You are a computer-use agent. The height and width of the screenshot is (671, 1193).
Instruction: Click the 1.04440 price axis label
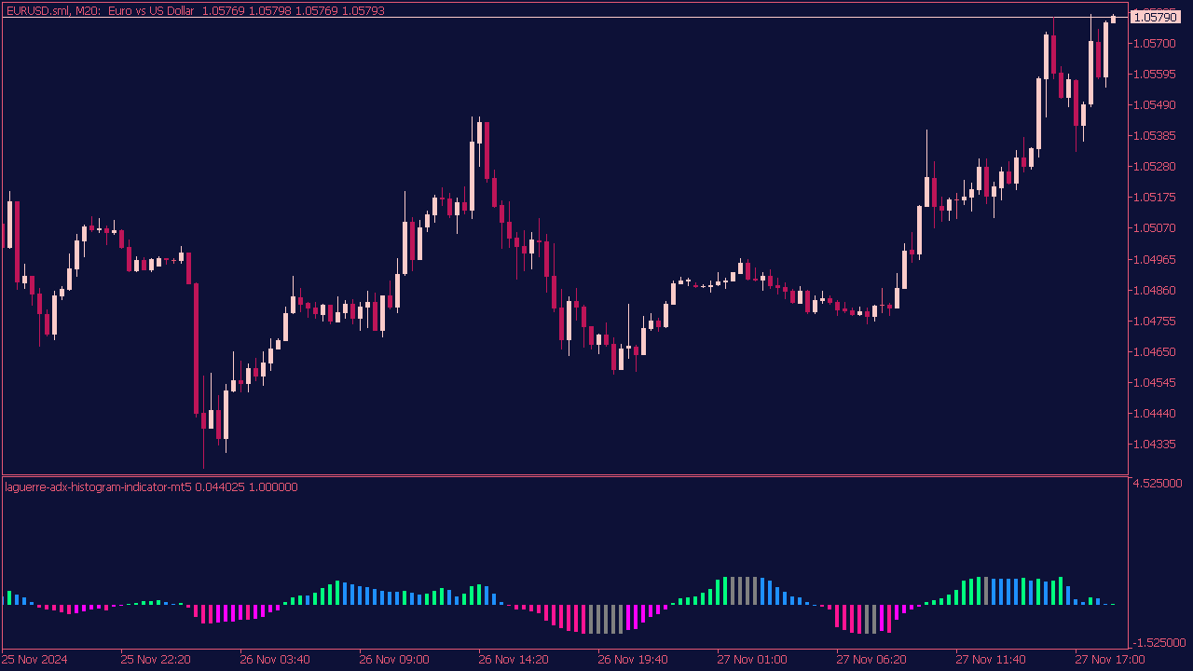pos(1154,413)
